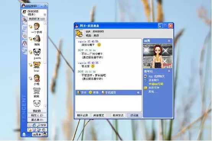Image resolution: width=212 pixels, height=141 pixels.
Task: Expand the 我的好友 friends group
Action: click(x=37, y=19)
